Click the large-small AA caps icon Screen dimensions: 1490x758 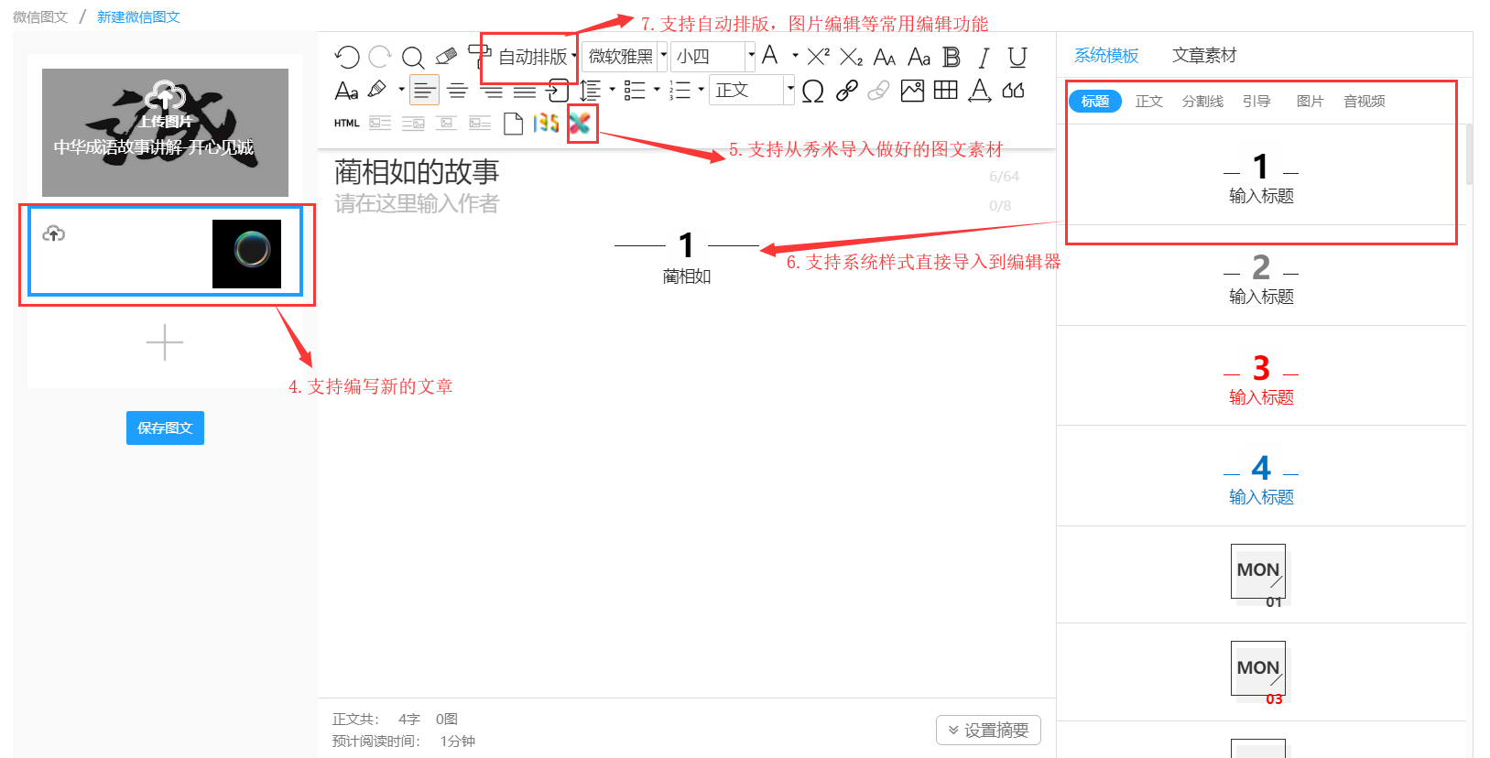(x=885, y=57)
